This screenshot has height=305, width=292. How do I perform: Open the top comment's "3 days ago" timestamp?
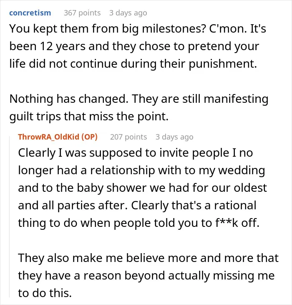point(128,13)
